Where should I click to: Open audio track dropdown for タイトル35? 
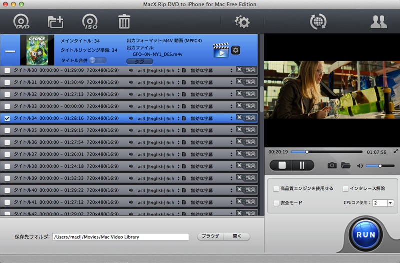pyautogui.click(x=179, y=130)
